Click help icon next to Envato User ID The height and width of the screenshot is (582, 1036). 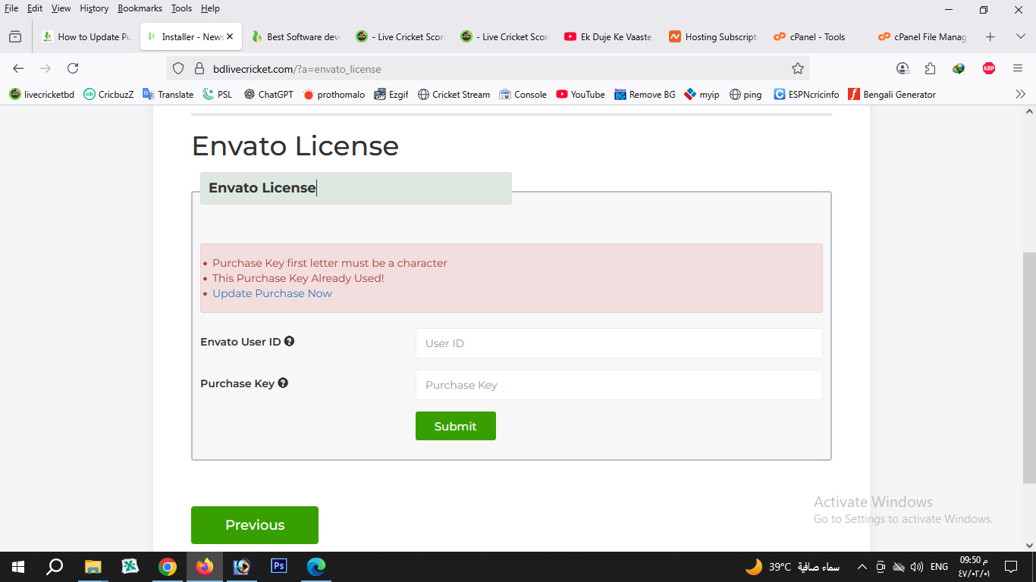point(289,341)
